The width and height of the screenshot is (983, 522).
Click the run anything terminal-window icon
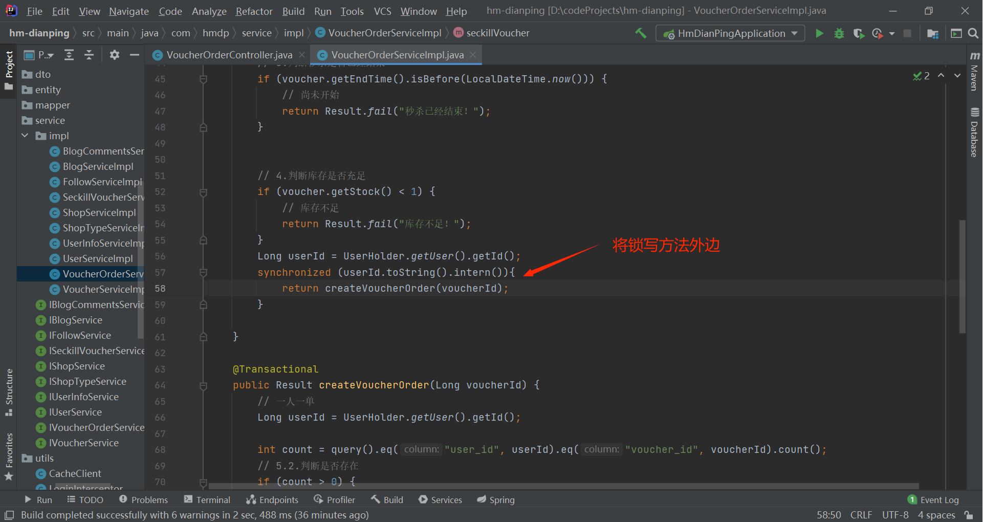tap(956, 33)
